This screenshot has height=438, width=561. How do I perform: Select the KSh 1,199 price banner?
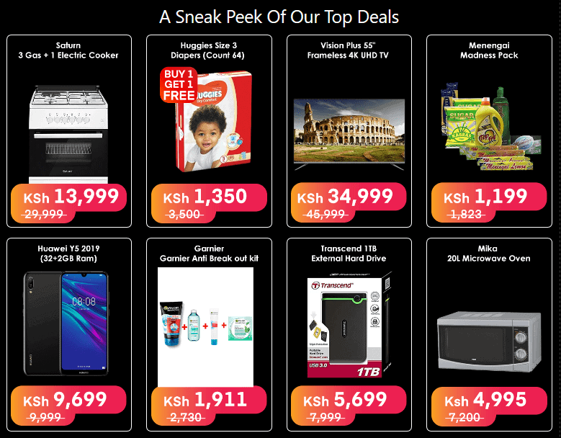pos(489,202)
